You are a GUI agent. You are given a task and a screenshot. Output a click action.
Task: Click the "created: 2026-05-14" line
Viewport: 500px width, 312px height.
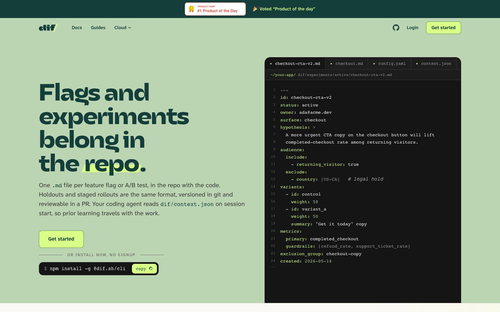(306, 261)
